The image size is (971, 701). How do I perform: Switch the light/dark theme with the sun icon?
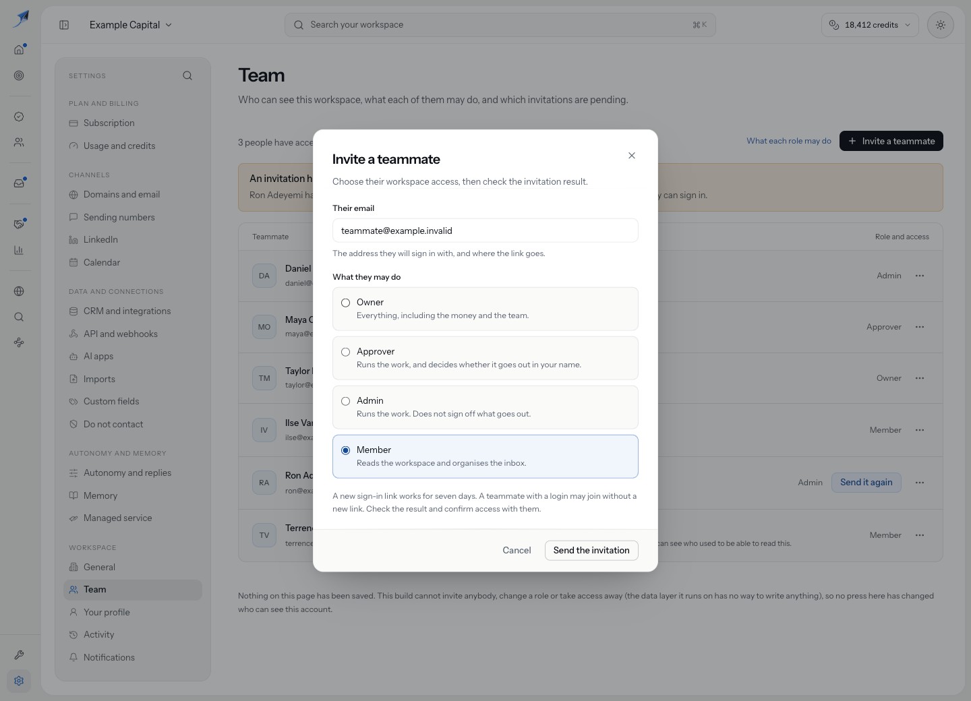pyautogui.click(x=940, y=25)
